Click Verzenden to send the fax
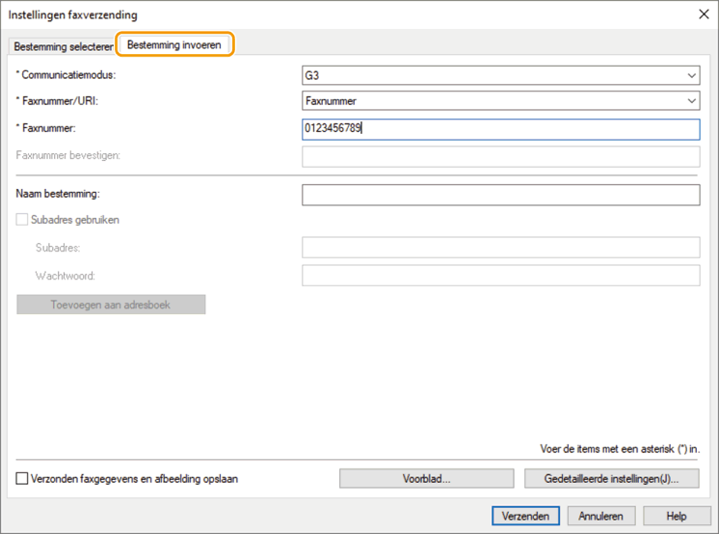719x534 pixels. pyautogui.click(x=525, y=516)
